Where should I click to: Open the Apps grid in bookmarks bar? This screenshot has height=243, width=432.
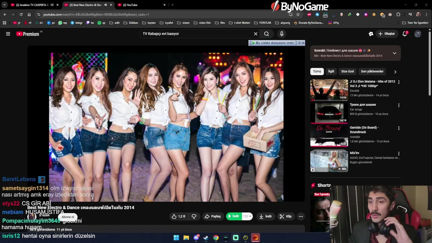tap(4, 23)
